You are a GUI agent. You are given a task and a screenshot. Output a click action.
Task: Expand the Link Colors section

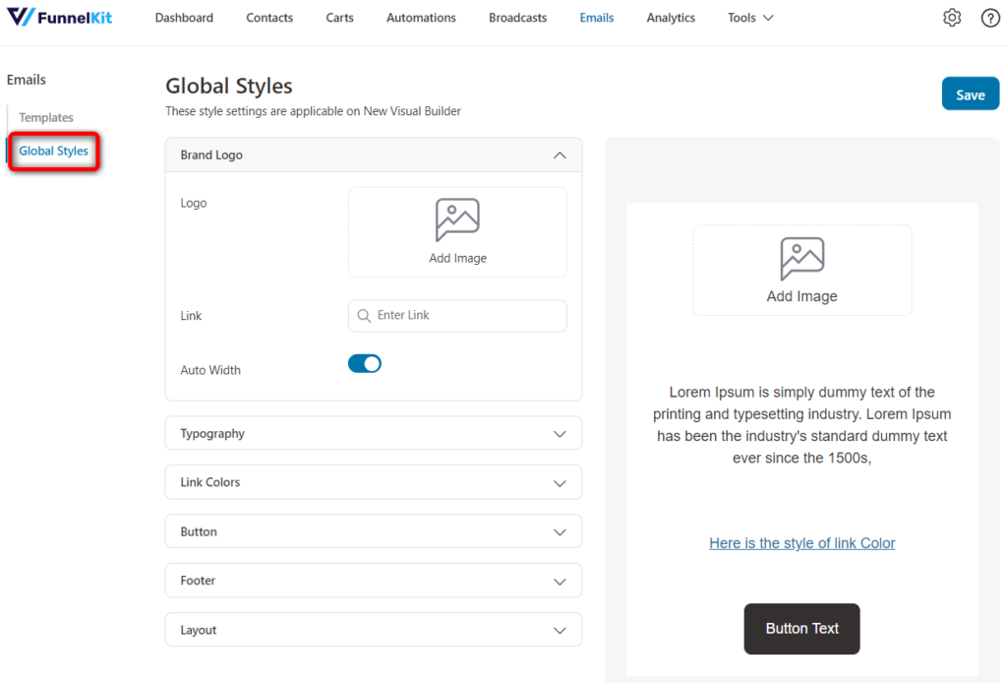click(374, 482)
